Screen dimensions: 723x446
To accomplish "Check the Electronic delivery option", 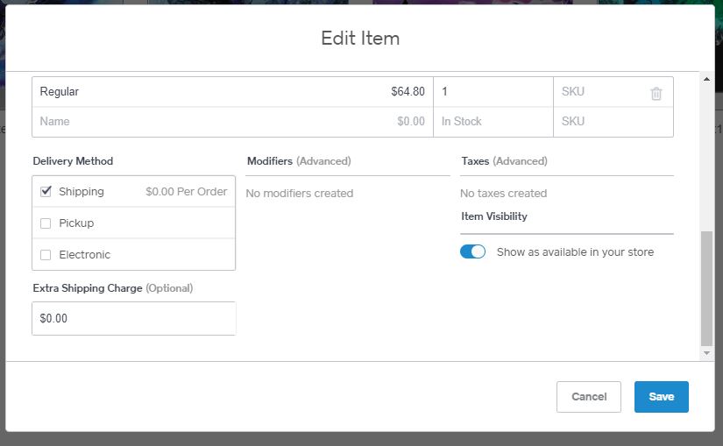I will point(46,255).
